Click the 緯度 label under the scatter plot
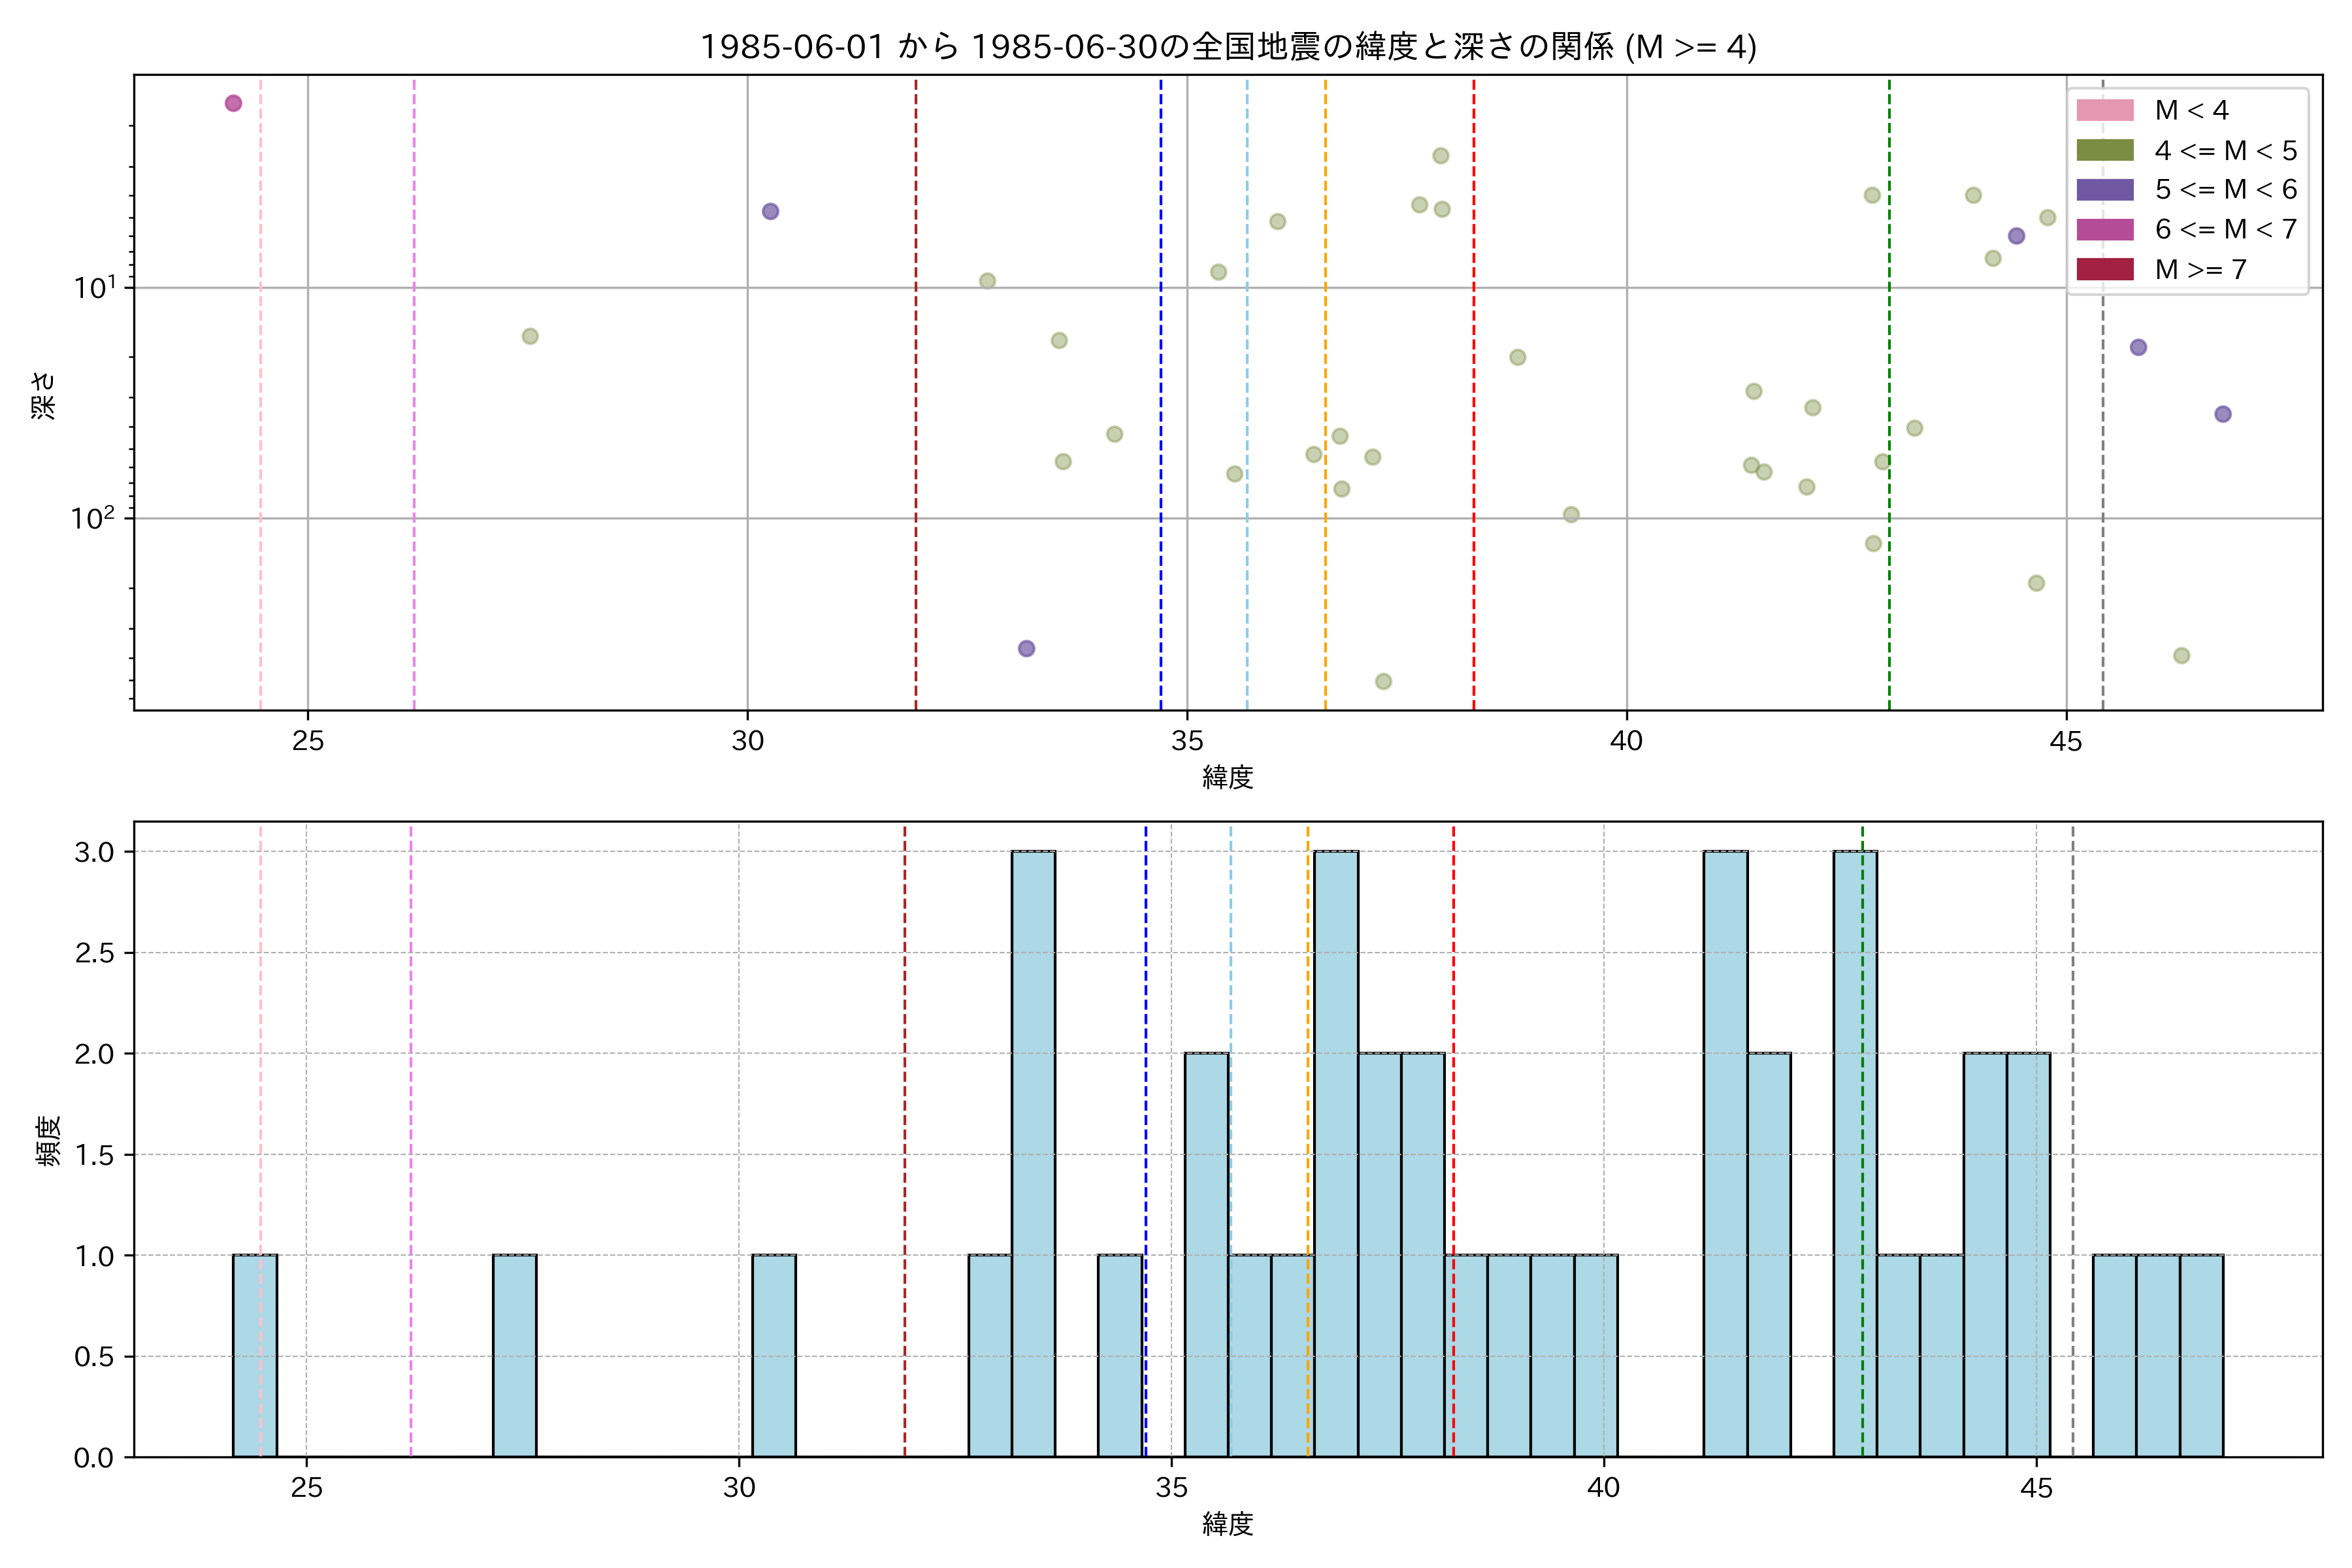The image size is (2352, 1568). (x=1227, y=777)
